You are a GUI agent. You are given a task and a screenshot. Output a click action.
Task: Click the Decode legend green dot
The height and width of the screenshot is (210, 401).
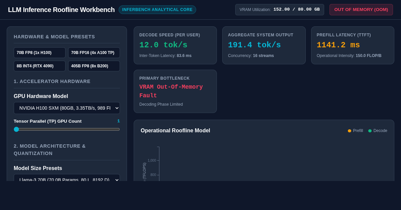370,131
